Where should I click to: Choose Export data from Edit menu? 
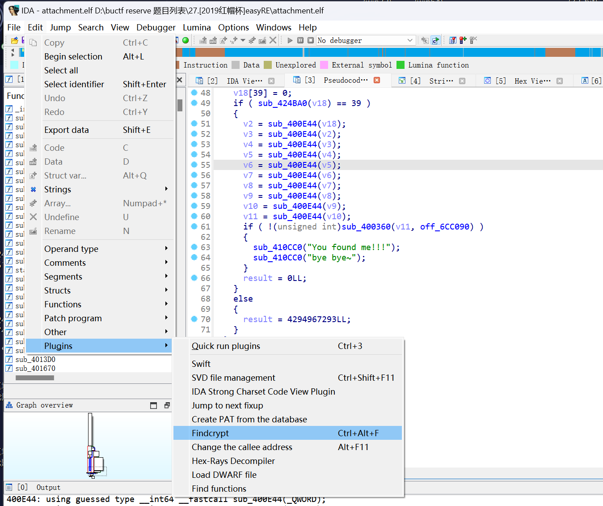click(x=99, y=130)
